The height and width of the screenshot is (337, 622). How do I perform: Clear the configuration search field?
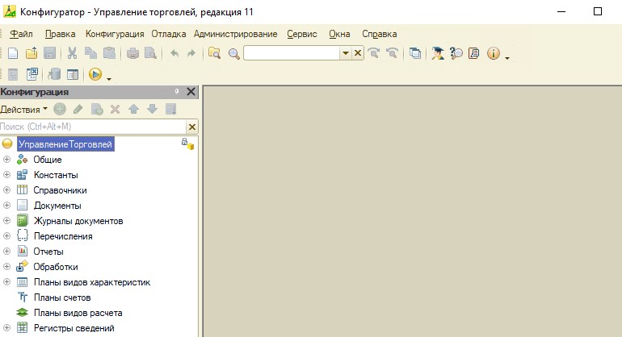click(192, 127)
